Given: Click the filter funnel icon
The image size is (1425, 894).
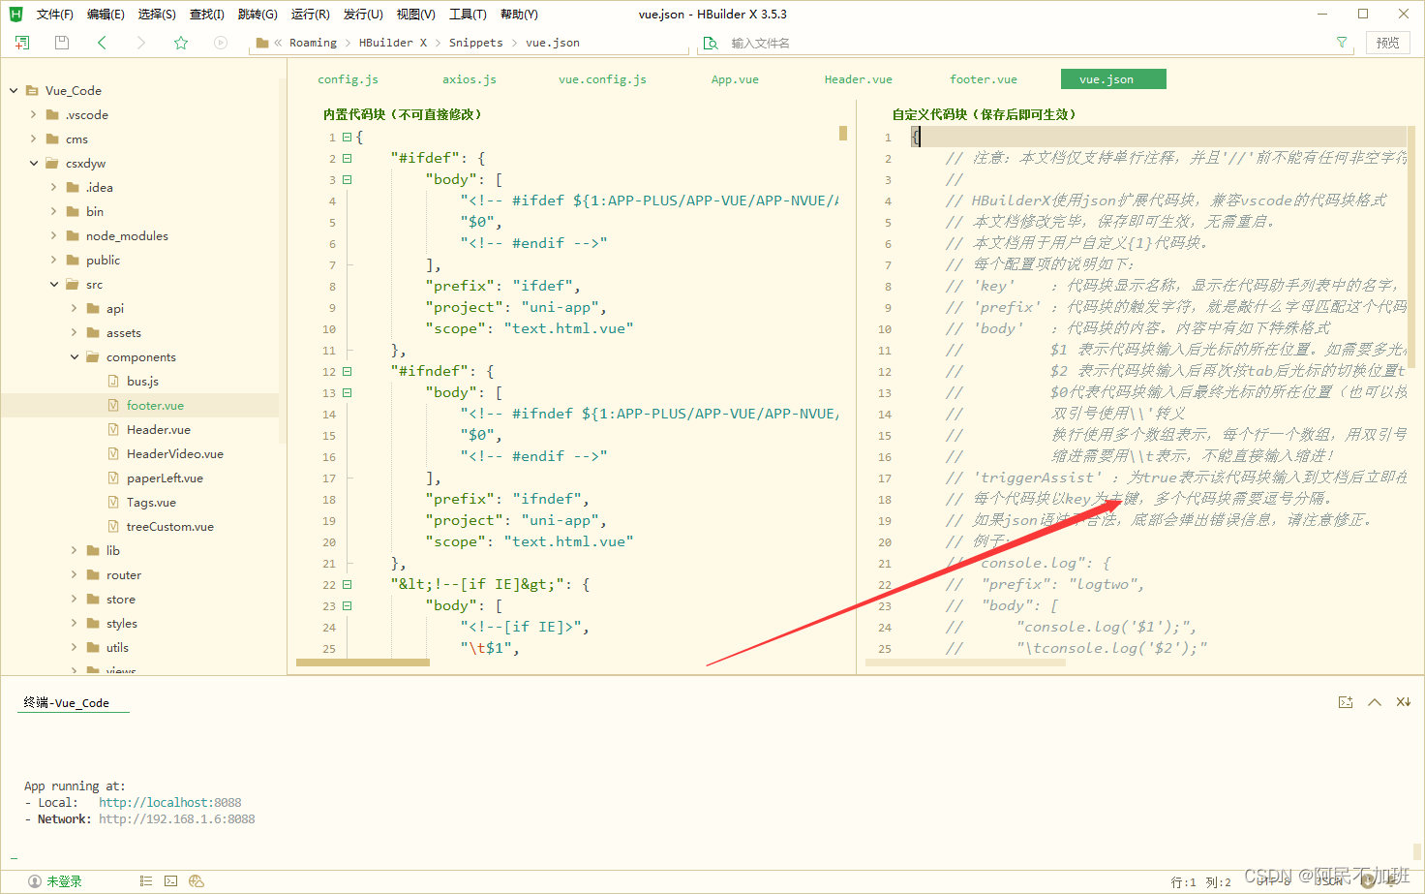Looking at the screenshot, I should 1342,43.
